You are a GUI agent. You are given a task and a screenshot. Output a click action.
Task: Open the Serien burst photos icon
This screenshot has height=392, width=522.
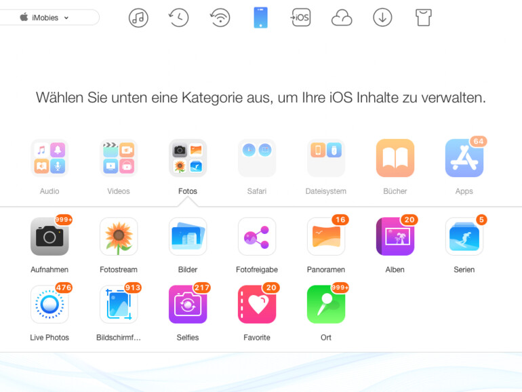tap(464, 237)
